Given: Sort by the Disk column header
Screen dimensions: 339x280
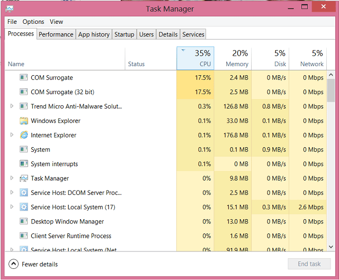Looking at the screenshot, I should 270,58.
